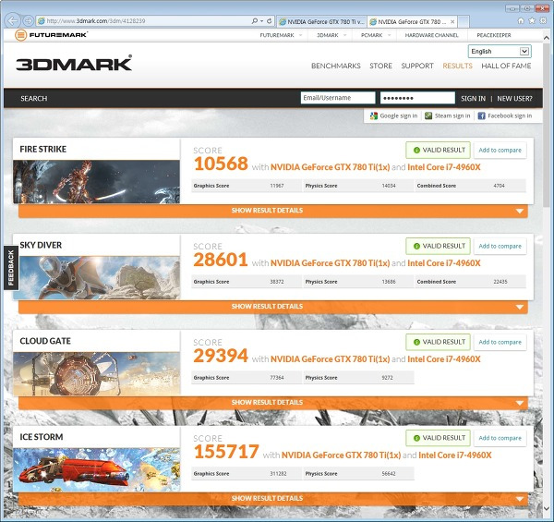Add Fire Strike result to compare

coord(500,151)
